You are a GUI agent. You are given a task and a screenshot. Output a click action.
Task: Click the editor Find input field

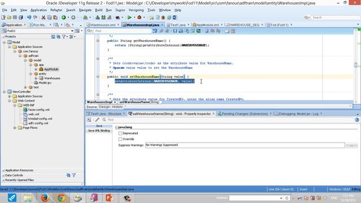pyautogui.click(x=122, y=31)
